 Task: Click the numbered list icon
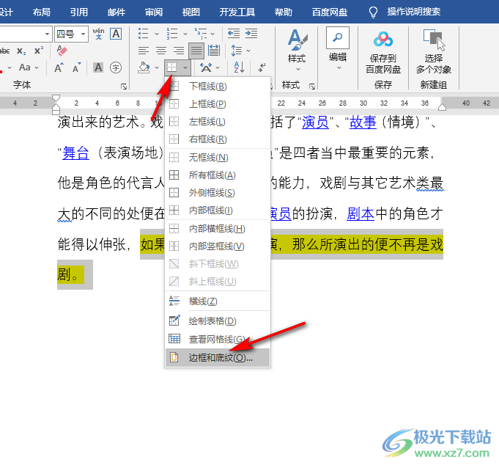tap(172, 34)
